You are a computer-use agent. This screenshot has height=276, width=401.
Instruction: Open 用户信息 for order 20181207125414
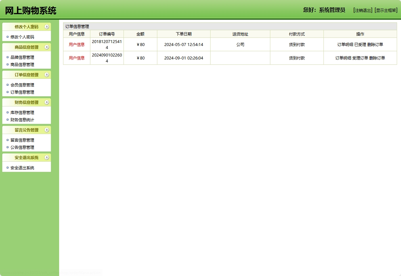[x=77, y=45]
